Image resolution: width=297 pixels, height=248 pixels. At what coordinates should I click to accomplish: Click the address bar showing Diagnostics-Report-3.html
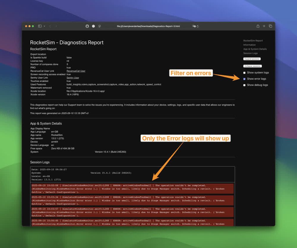click(x=148, y=26)
